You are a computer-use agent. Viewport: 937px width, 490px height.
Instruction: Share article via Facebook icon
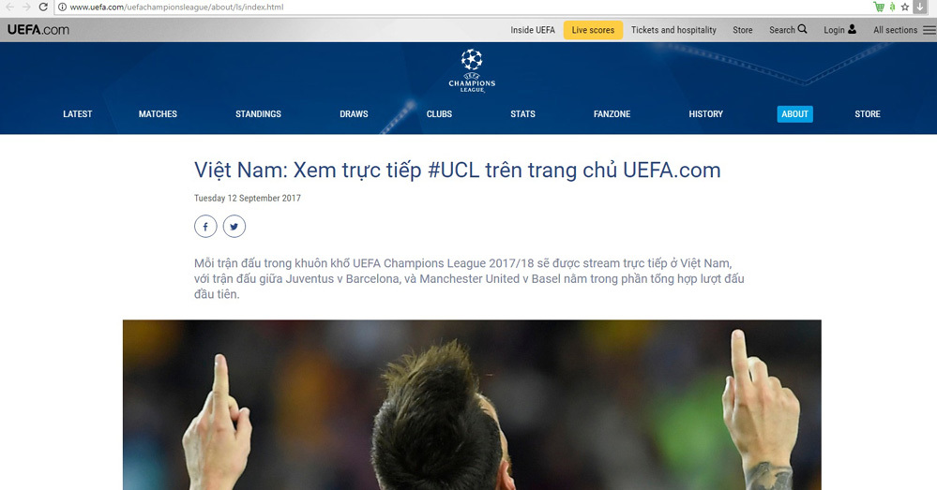tap(205, 226)
